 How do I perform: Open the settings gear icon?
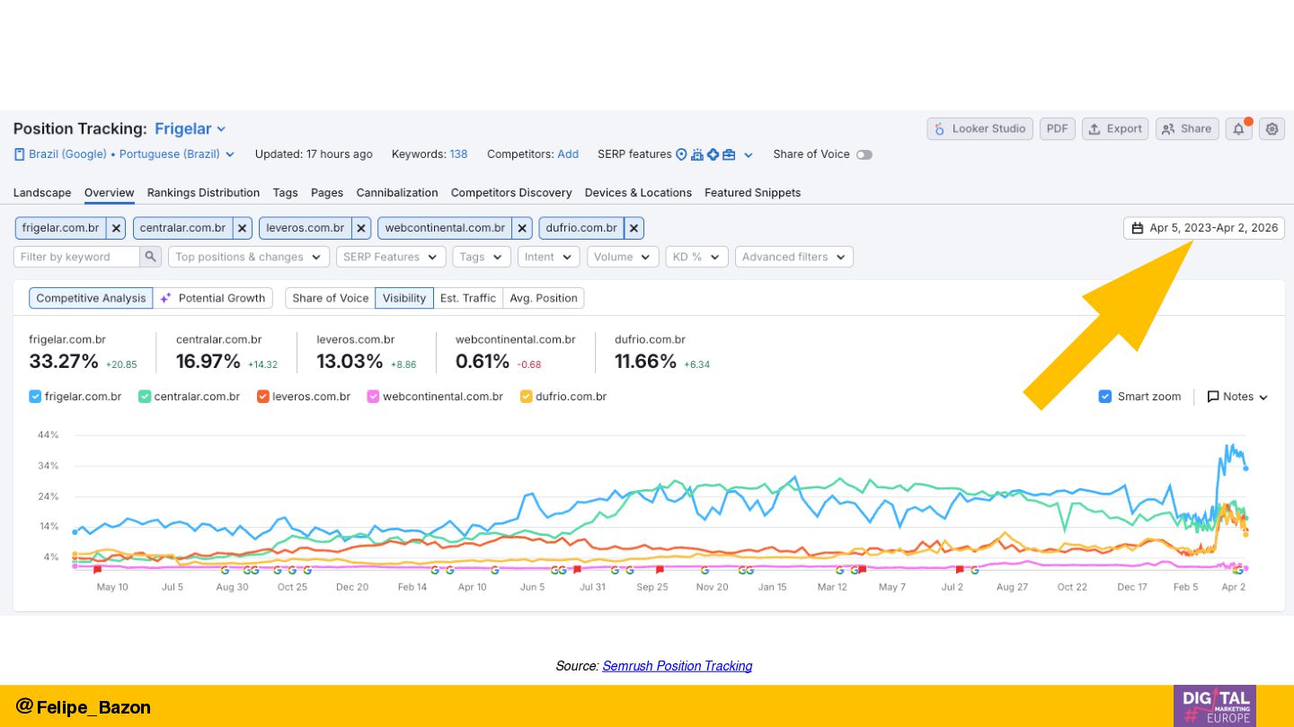[1272, 129]
